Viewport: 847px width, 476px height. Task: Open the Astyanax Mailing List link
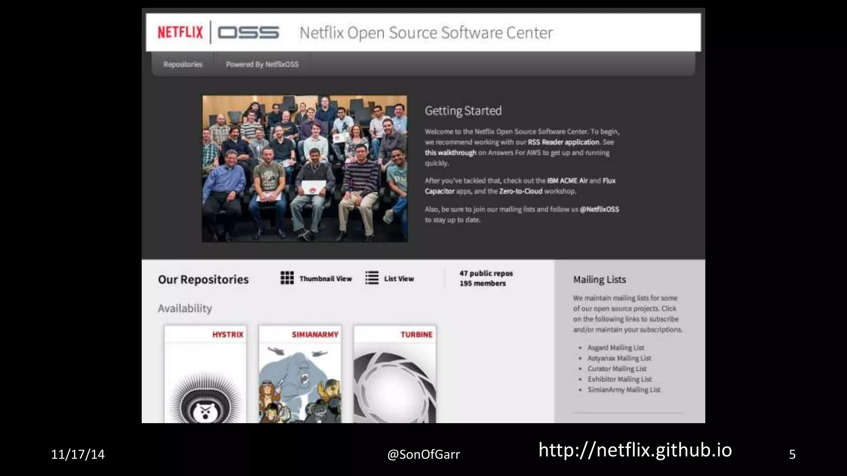coord(619,358)
